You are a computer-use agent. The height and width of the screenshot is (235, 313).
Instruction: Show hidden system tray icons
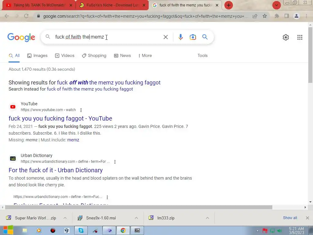click(257, 231)
